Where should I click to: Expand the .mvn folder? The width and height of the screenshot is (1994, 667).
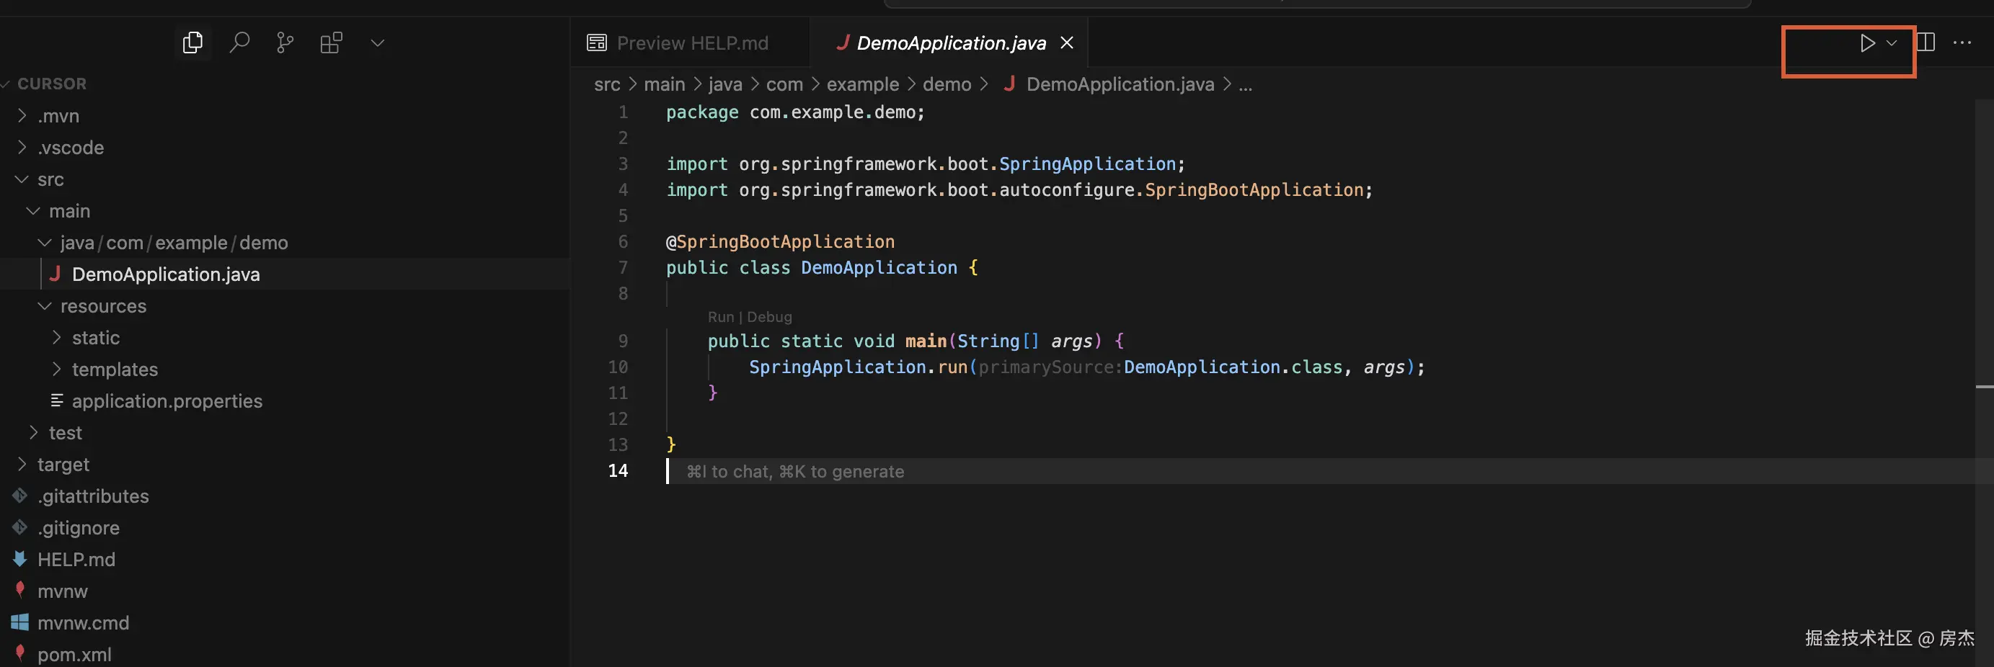59,116
